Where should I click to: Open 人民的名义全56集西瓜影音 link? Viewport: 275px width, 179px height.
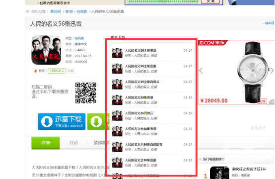(143, 144)
